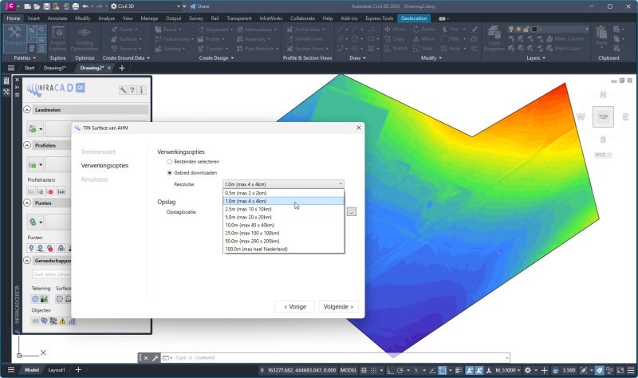Open the Resolutie combo box
Image resolution: width=638 pixels, height=378 pixels.
point(283,184)
